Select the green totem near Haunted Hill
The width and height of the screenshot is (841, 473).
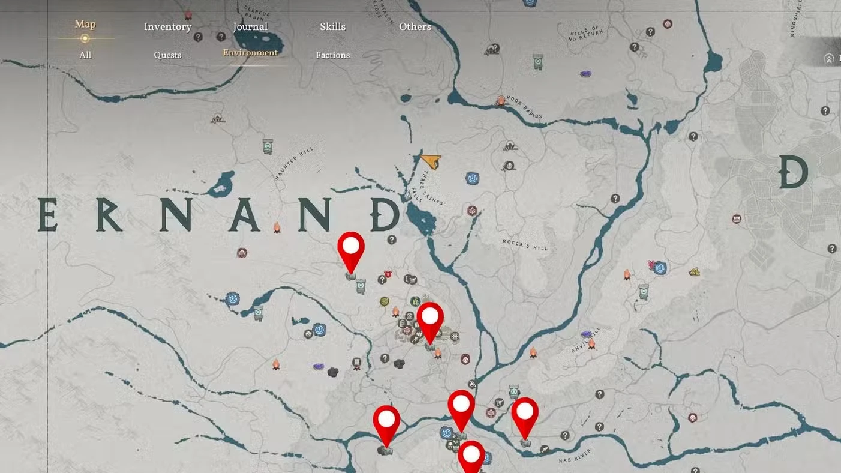tap(268, 146)
